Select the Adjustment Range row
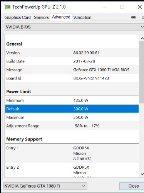The image size is (144, 193). (x=72, y=126)
